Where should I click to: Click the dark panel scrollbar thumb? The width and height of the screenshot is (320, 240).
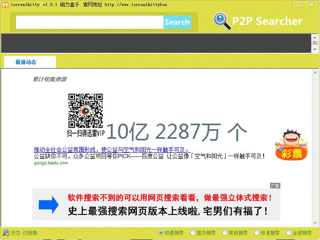click(x=315, y=43)
